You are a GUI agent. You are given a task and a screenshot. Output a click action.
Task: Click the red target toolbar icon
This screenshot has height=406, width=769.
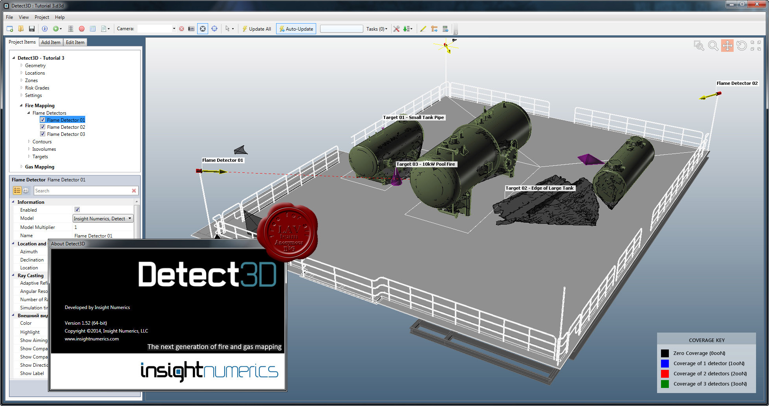tap(82, 29)
